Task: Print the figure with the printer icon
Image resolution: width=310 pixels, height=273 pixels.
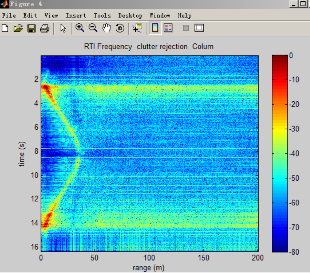Action: 45,28
